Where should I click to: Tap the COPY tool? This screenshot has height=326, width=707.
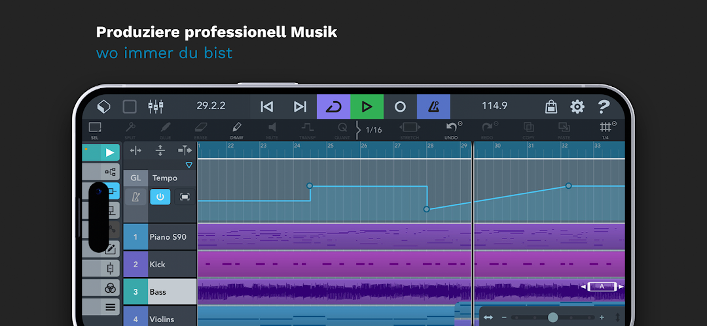528,131
